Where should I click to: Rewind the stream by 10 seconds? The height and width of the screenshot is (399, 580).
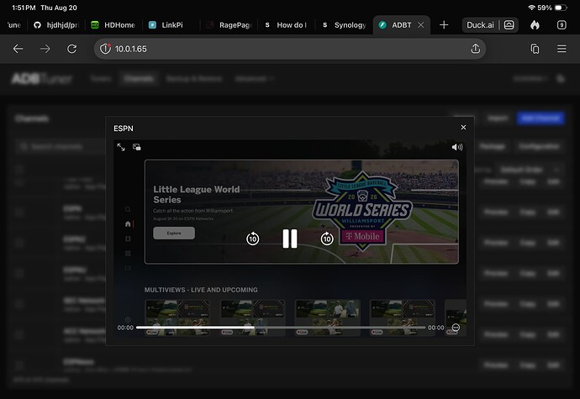253,239
